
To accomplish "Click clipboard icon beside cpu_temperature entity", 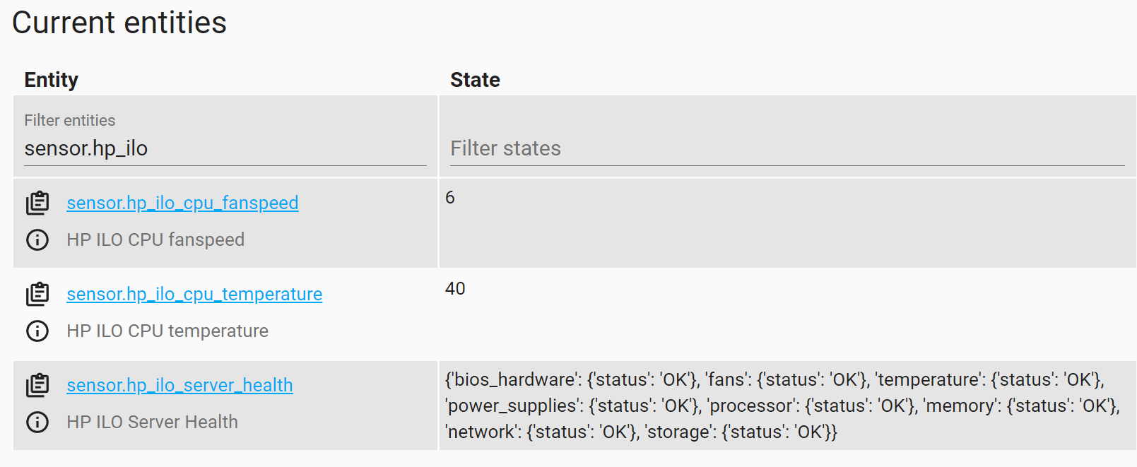I will tap(37, 294).
